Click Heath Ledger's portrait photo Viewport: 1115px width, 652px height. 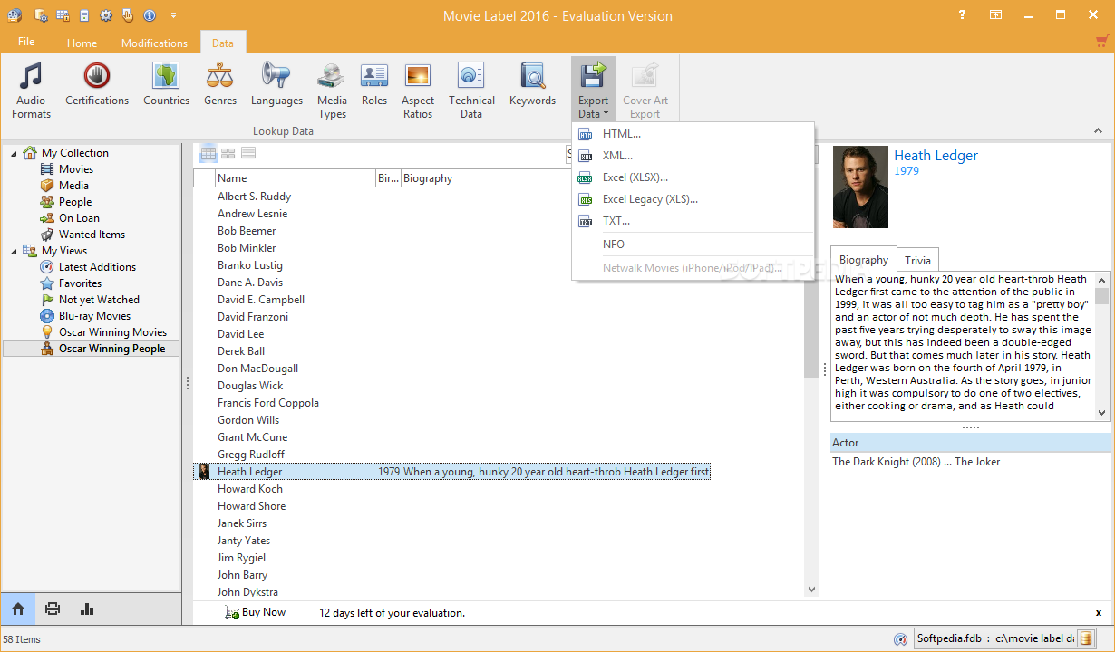(860, 187)
